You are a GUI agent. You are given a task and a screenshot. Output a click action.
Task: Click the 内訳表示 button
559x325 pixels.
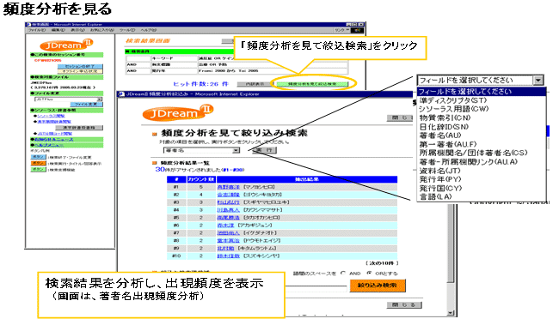pyautogui.click(x=255, y=84)
